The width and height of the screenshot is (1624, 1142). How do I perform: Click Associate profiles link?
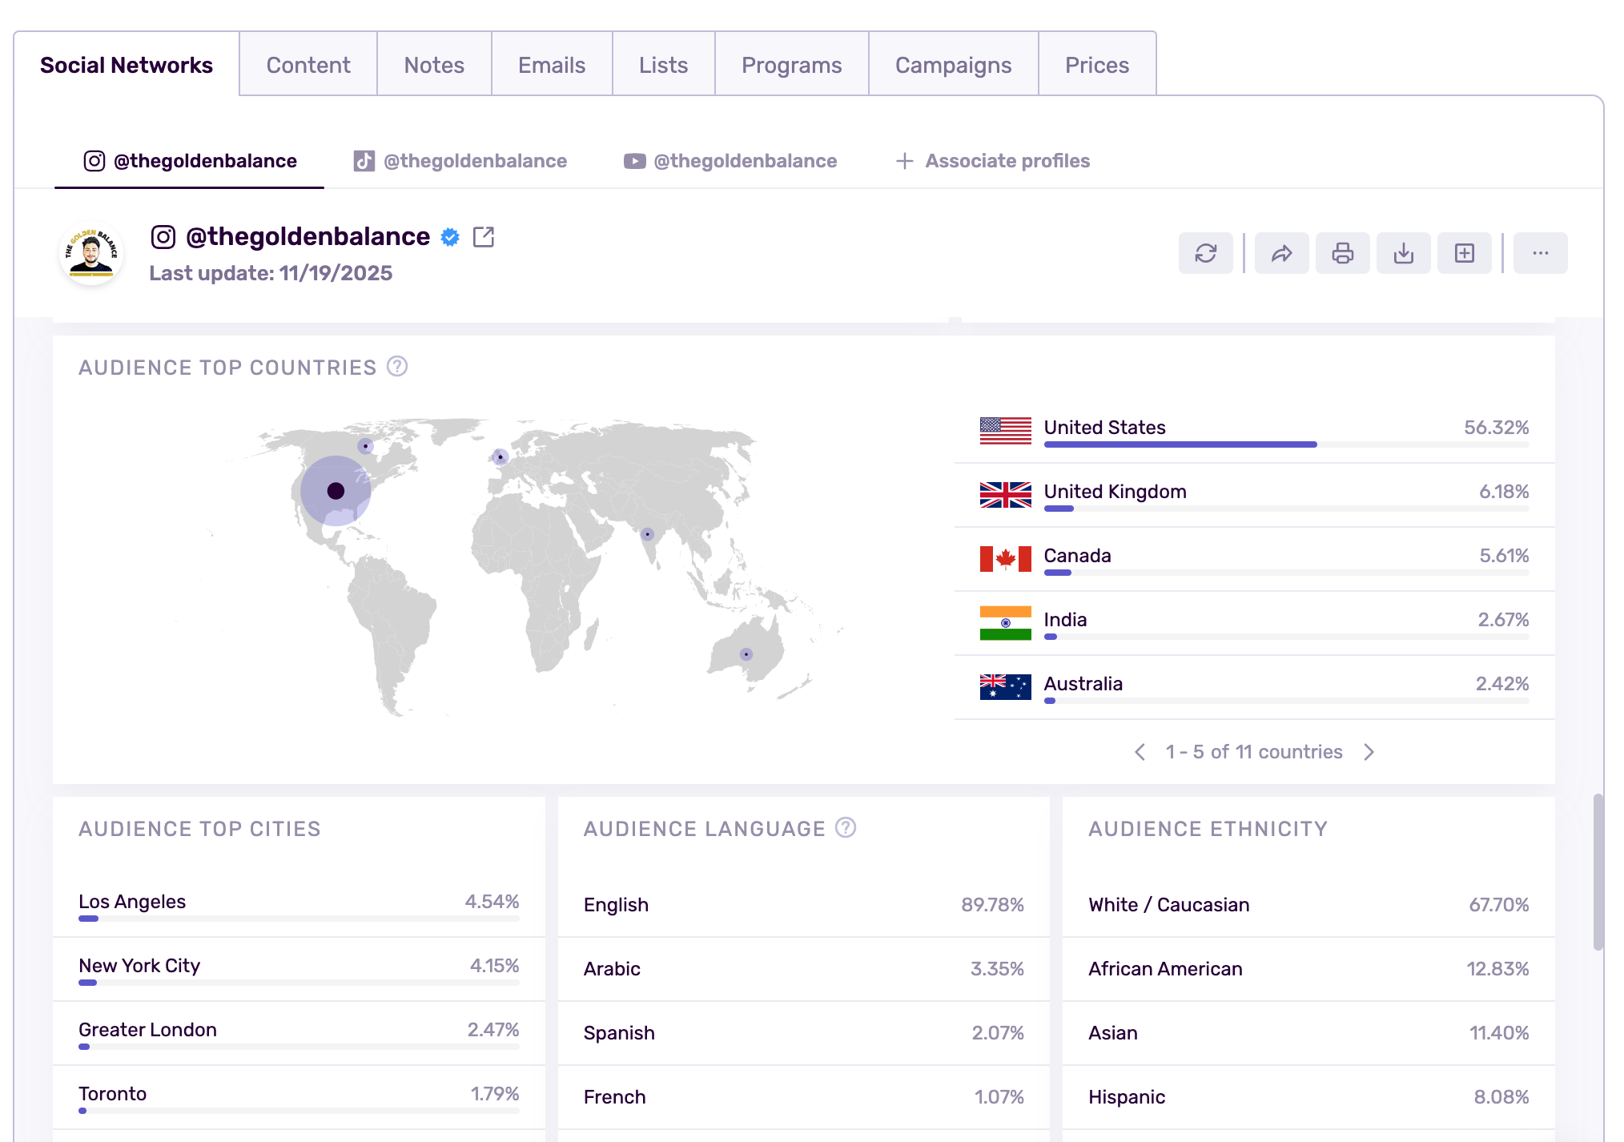click(993, 161)
